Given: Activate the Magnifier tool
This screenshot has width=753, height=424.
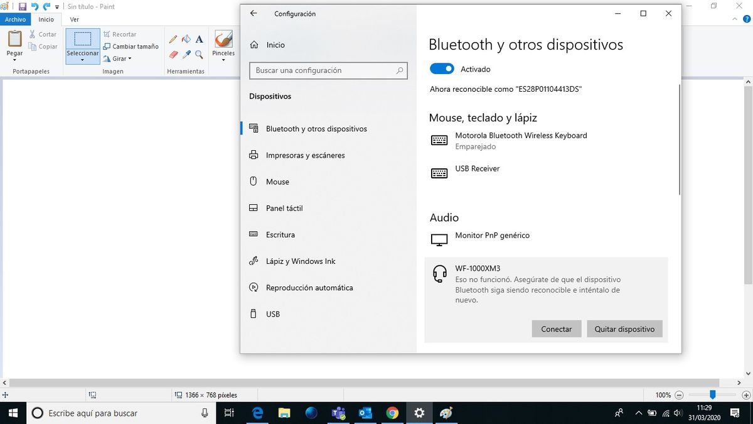Looking at the screenshot, I should coord(199,55).
